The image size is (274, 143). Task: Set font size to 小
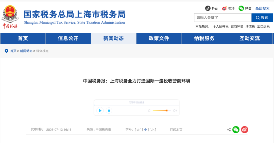(x=153, y=130)
